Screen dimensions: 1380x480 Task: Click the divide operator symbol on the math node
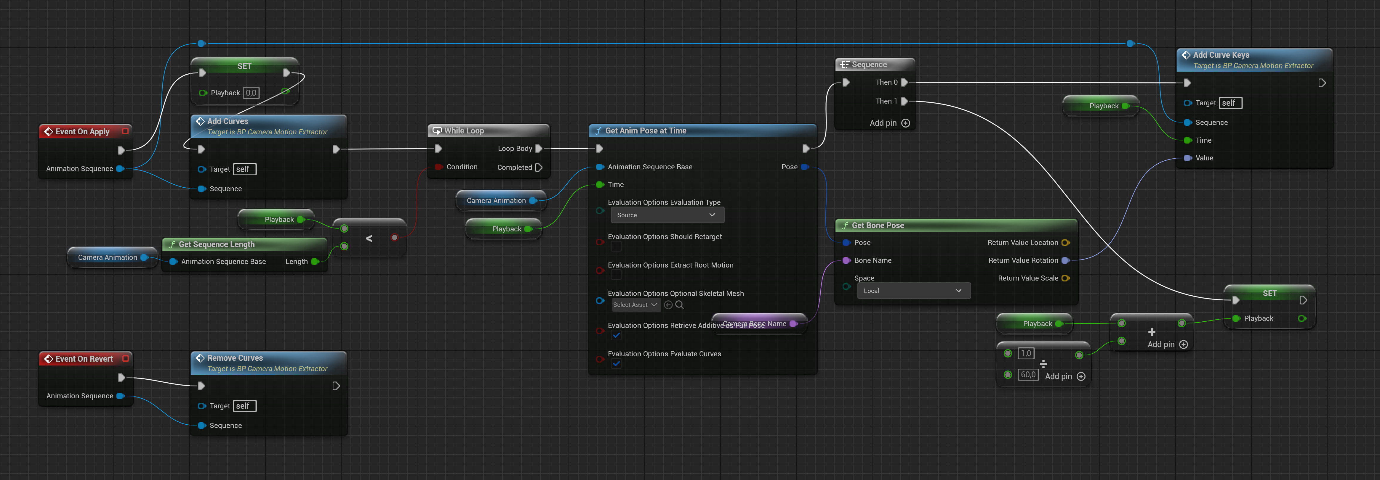coord(1043,364)
